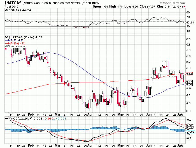This screenshot has height=148, width=196.
Task: Click the candlestick icon beside $NATGAS (Daily)
Action: point(7,37)
